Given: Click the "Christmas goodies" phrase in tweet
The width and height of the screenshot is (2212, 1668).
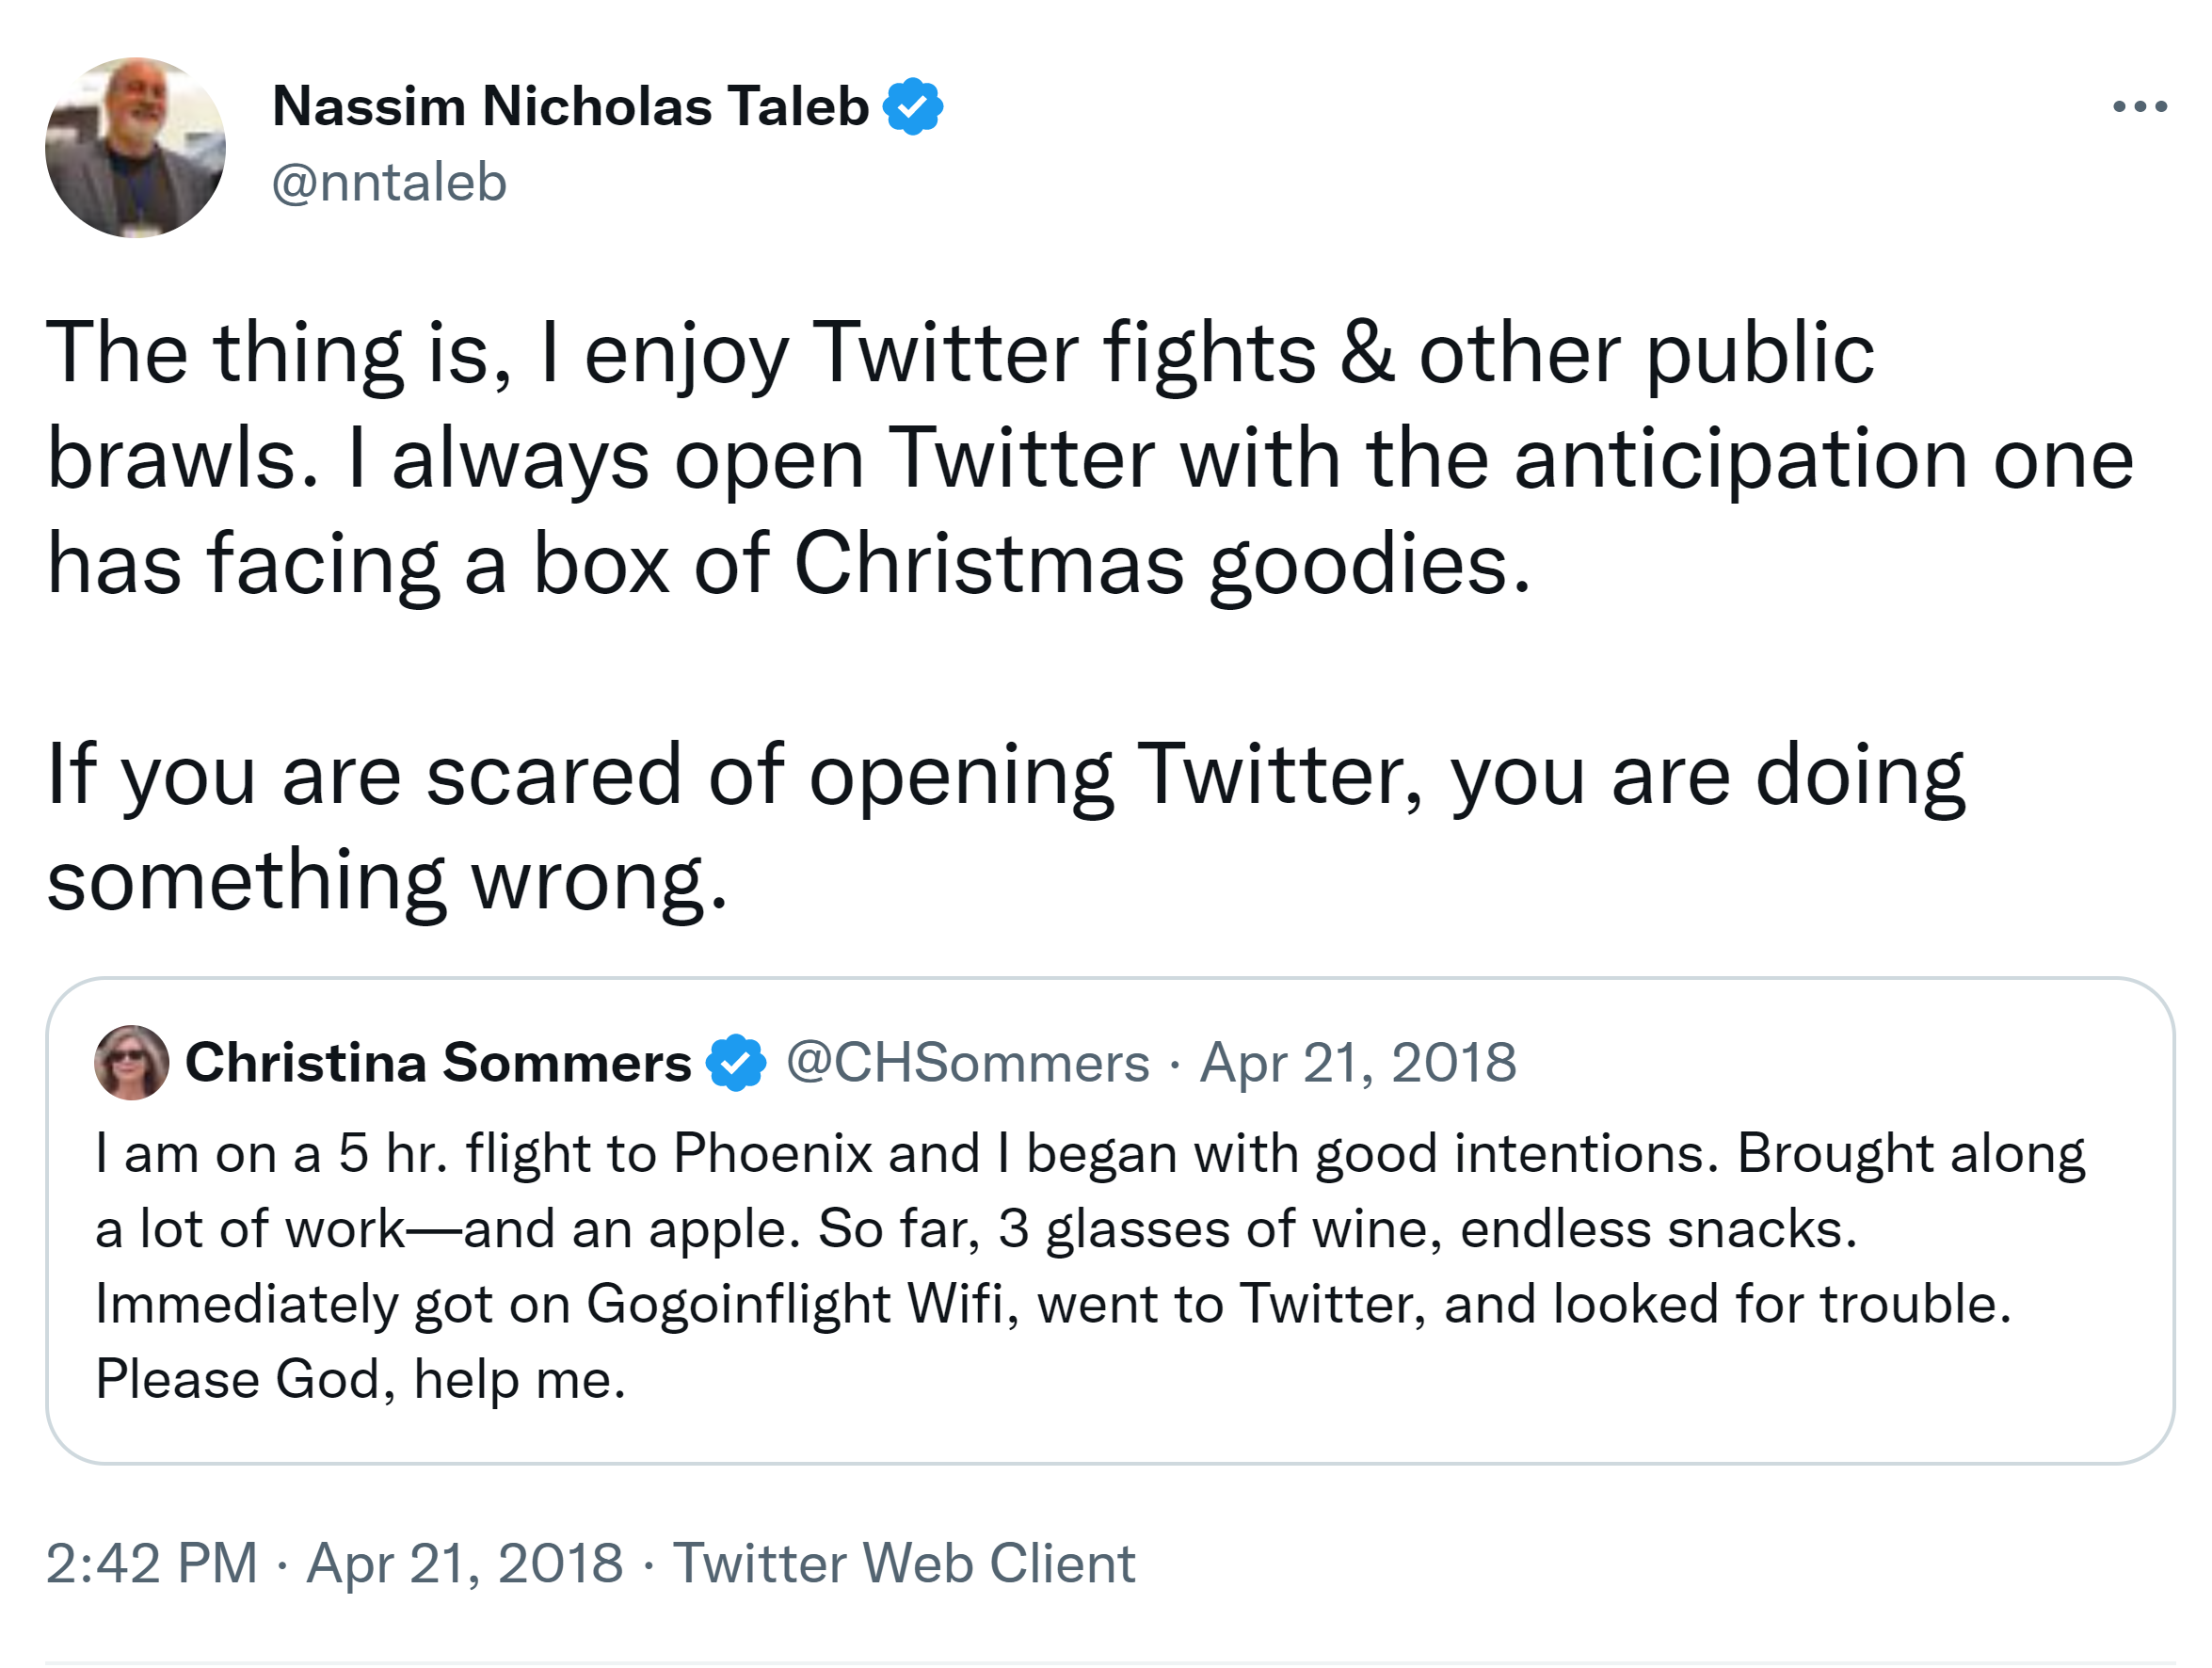Looking at the screenshot, I should 1160,564.
